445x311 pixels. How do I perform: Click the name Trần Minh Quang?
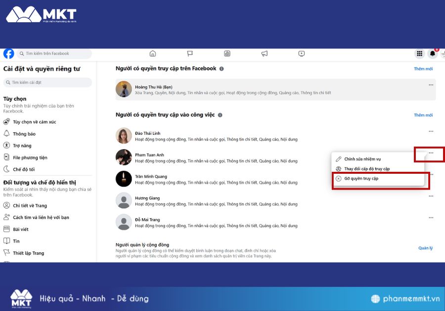[151, 176]
